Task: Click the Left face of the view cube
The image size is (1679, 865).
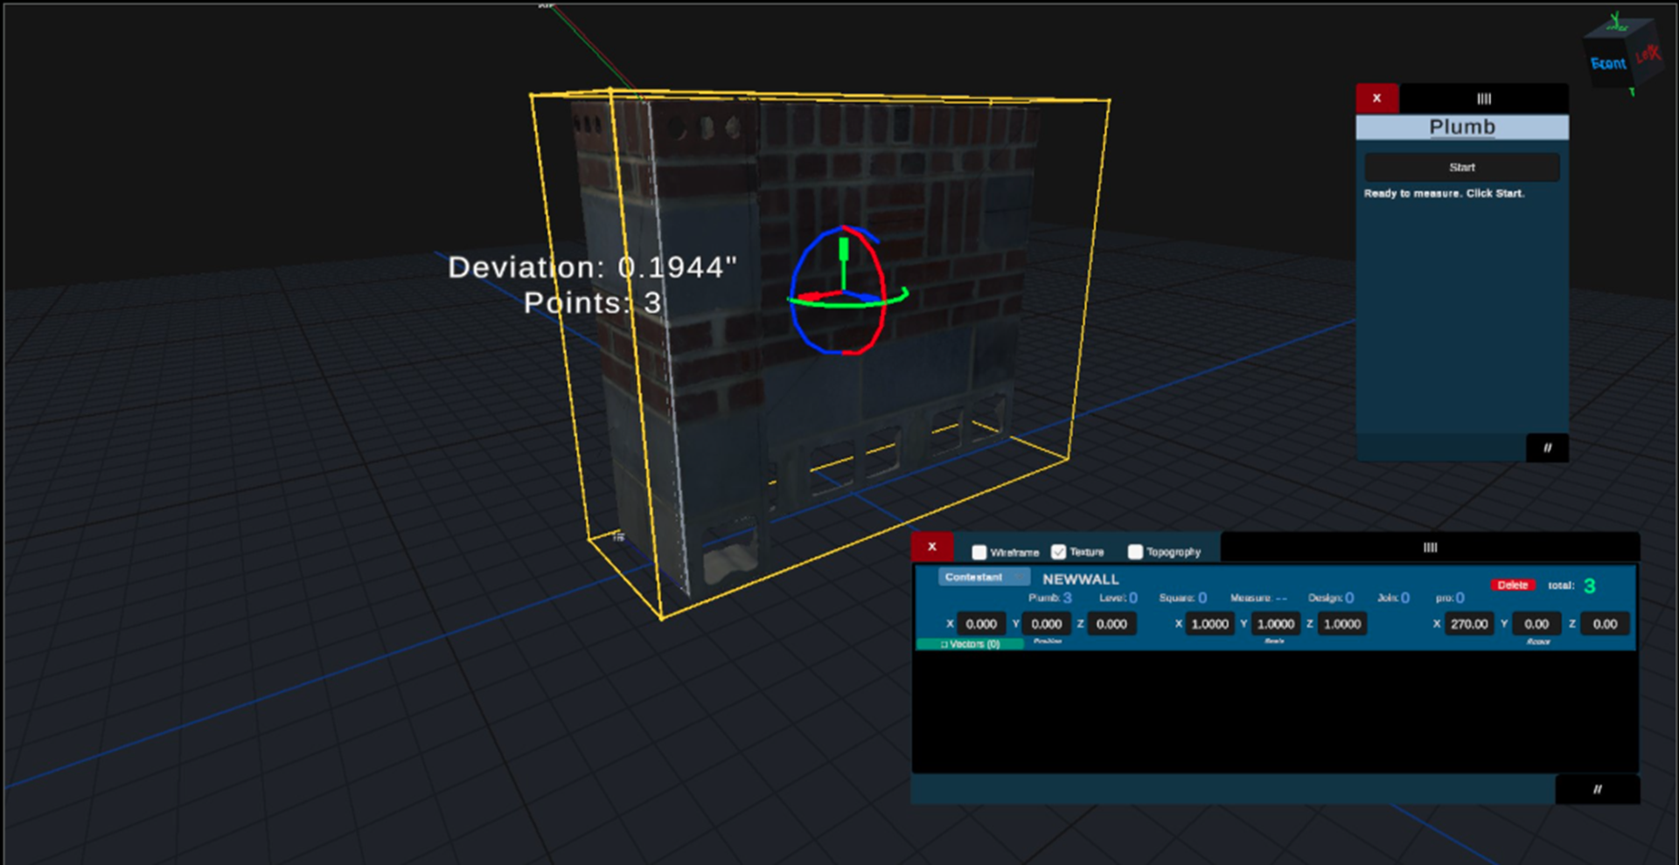Action: tap(1647, 55)
